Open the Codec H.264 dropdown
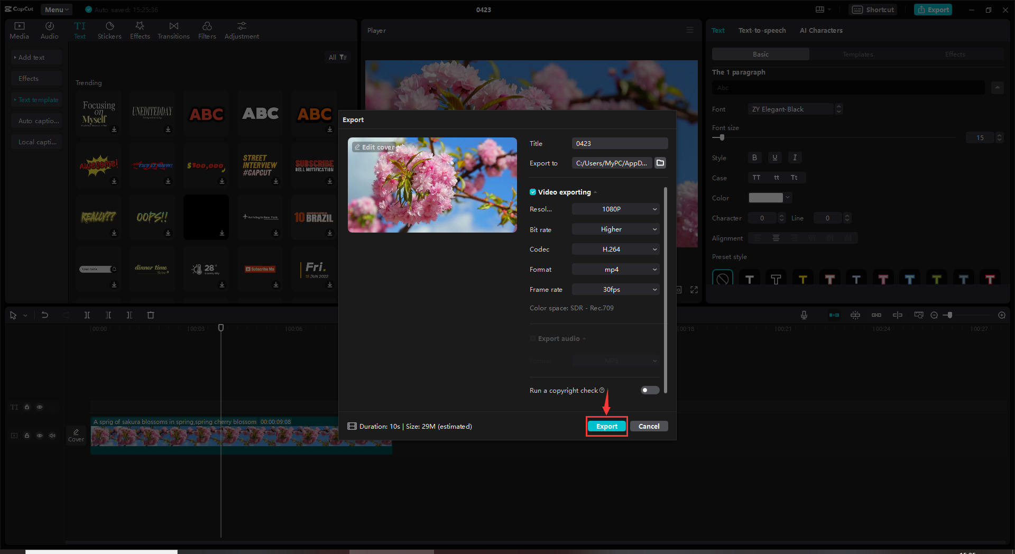 (x=615, y=249)
